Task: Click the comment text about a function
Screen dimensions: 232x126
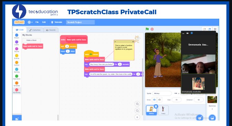Action: pos(124,47)
